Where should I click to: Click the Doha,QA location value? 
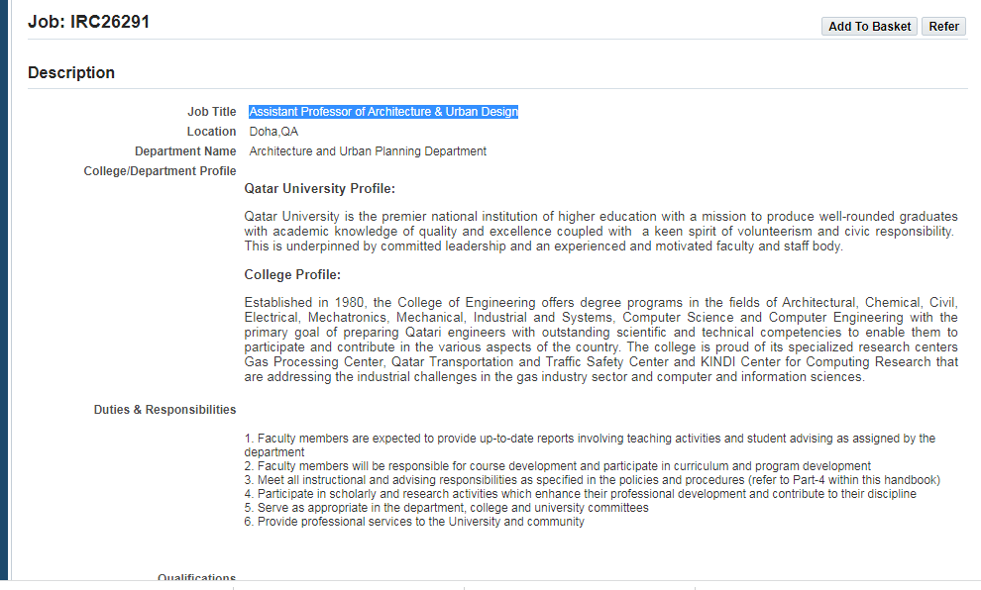(x=273, y=132)
